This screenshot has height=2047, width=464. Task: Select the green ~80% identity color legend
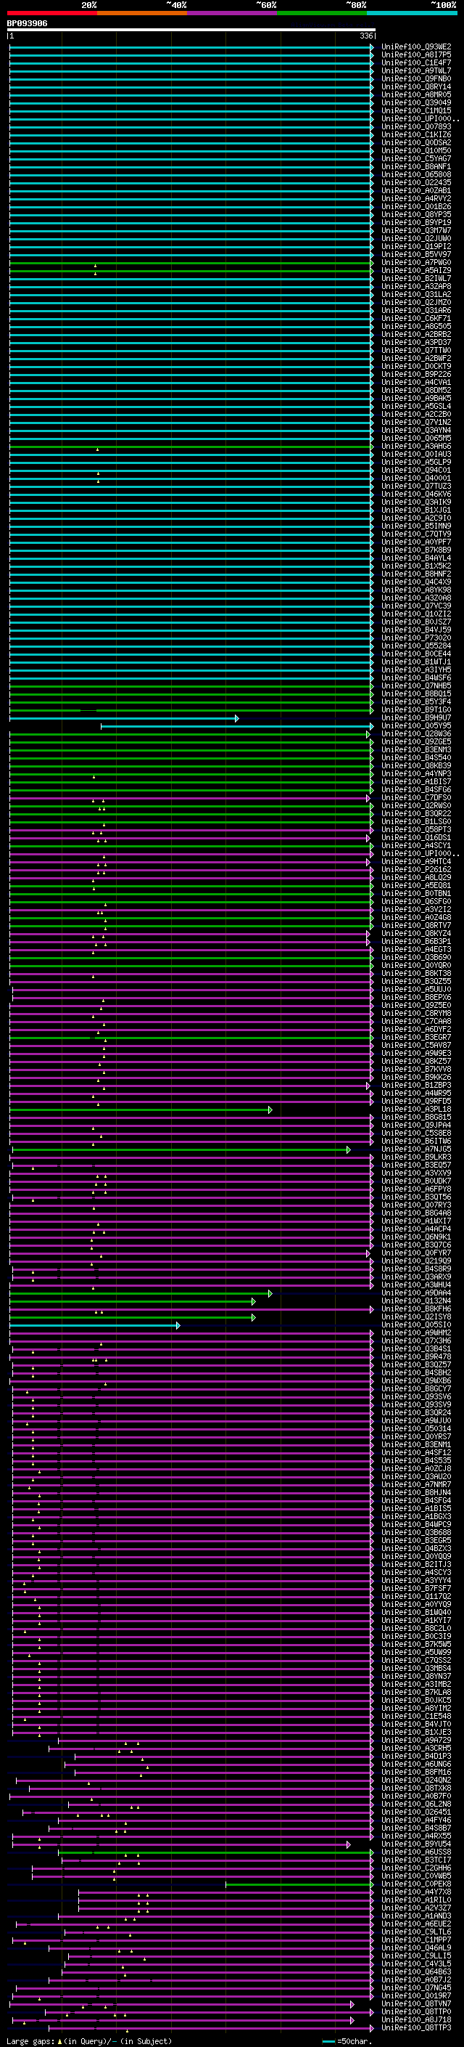click(322, 13)
